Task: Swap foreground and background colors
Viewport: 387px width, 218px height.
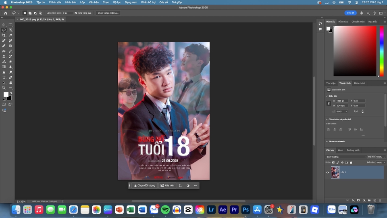Action: click(x=11, y=93)
